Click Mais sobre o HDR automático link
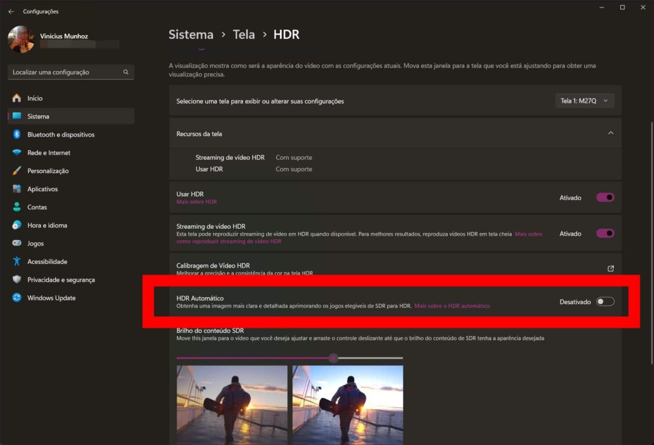 tap(452, 305)
